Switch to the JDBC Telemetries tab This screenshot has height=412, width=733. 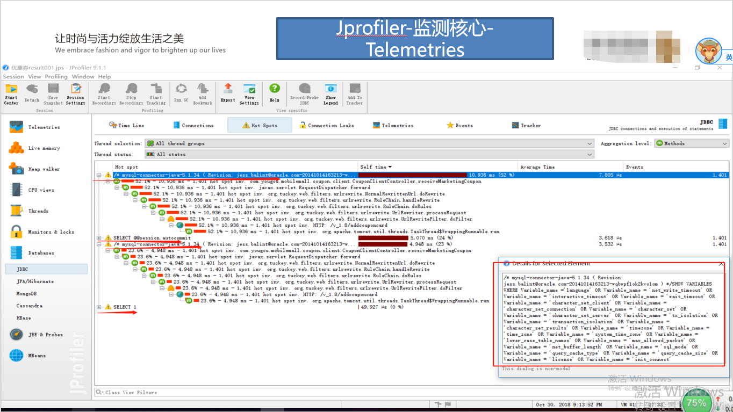393,125
